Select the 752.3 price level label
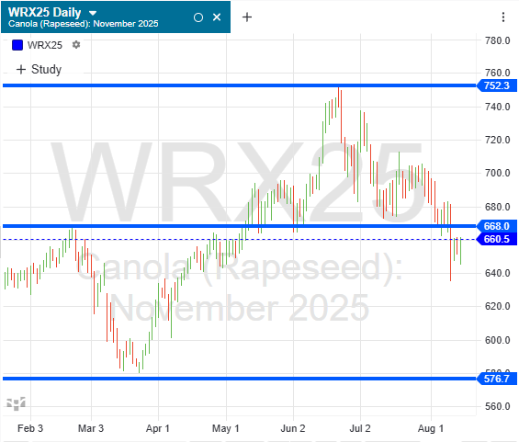 tap(497, 85)
